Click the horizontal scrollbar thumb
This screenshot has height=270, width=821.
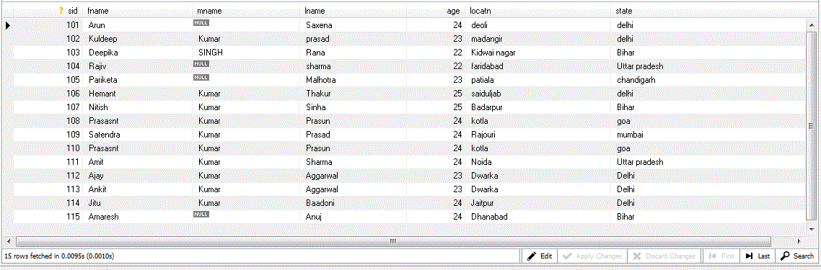coord(393,241)
